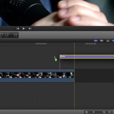This screenshot has height=114, width=114.
Task: Click the empty storyline gap after the video clip
Action: coord(94,76)
